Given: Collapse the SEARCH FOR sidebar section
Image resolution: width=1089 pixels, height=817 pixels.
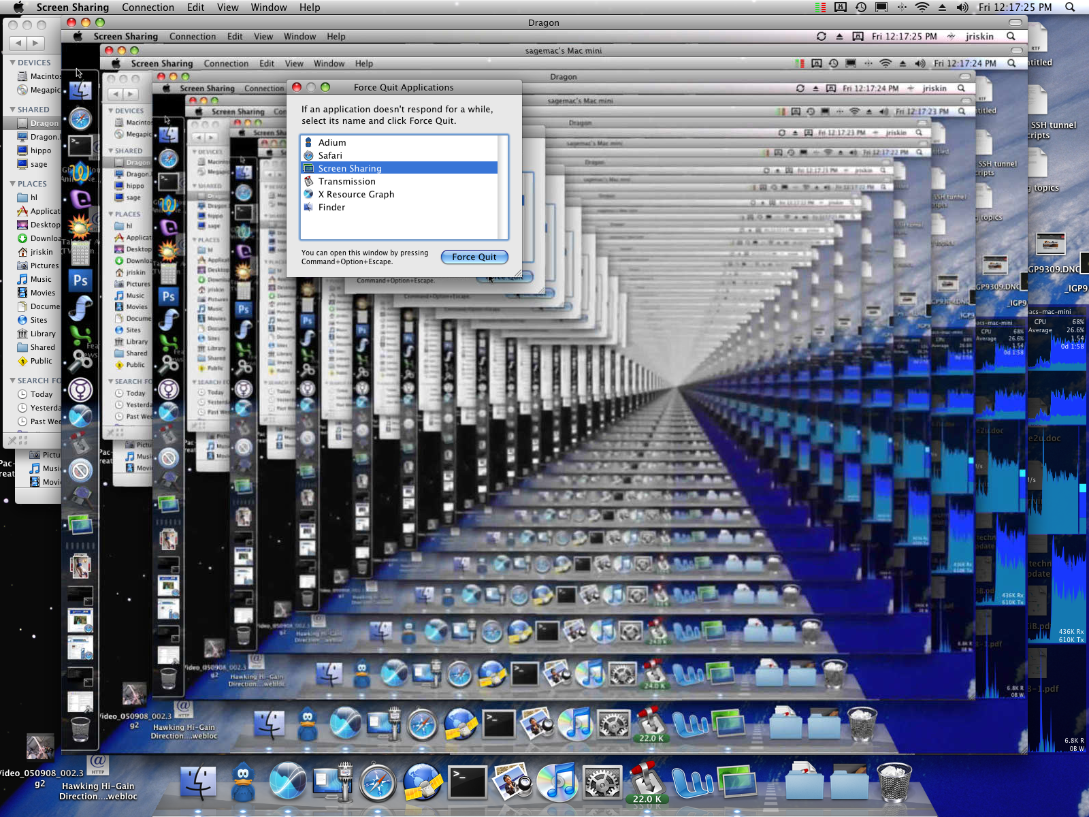Looking at the screenshot, I should 14,381.
